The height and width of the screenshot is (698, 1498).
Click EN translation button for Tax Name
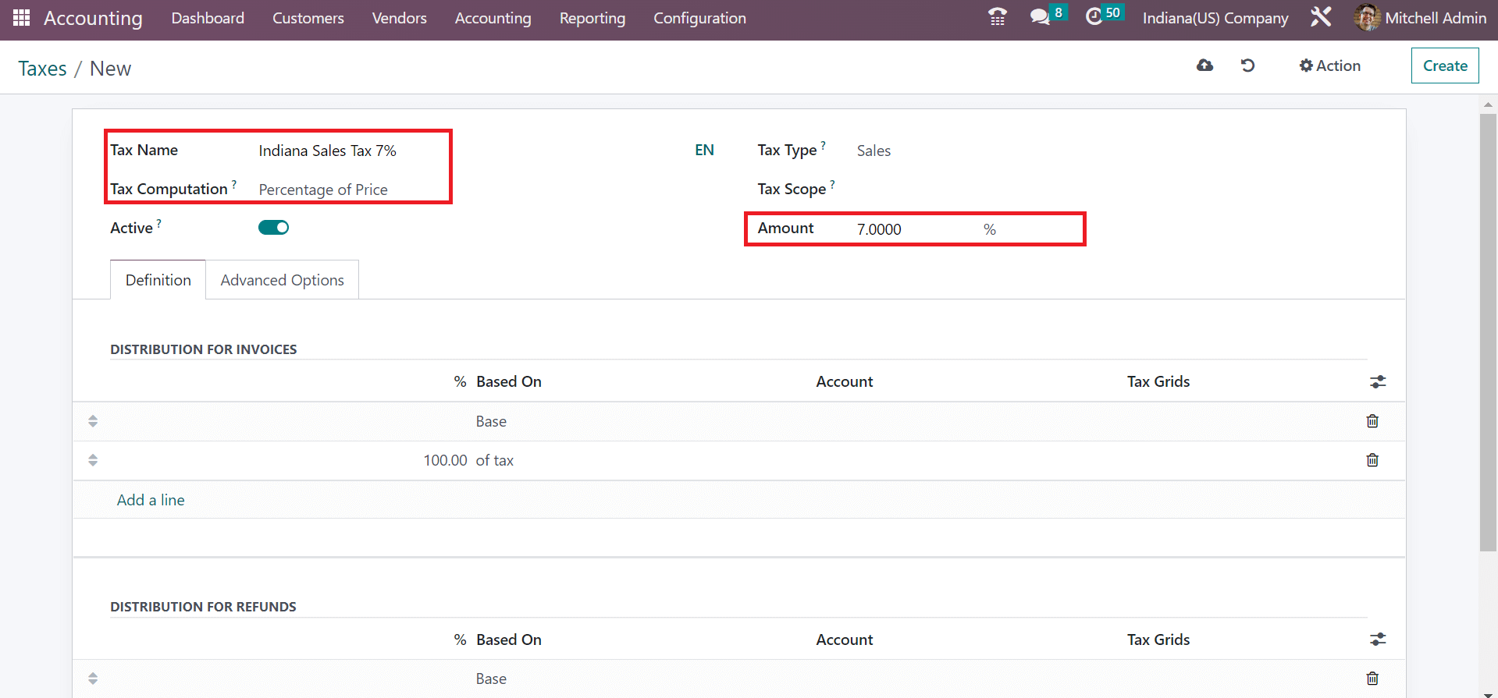[x=704, y=151]
